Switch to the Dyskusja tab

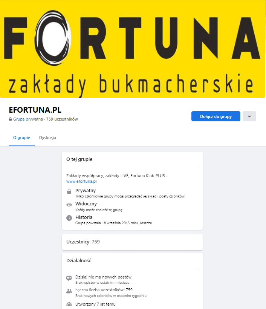coord(47,138)
